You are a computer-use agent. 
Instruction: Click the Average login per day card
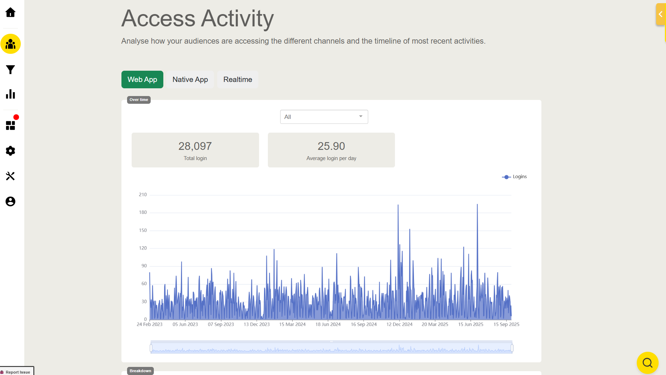point(331,150)
